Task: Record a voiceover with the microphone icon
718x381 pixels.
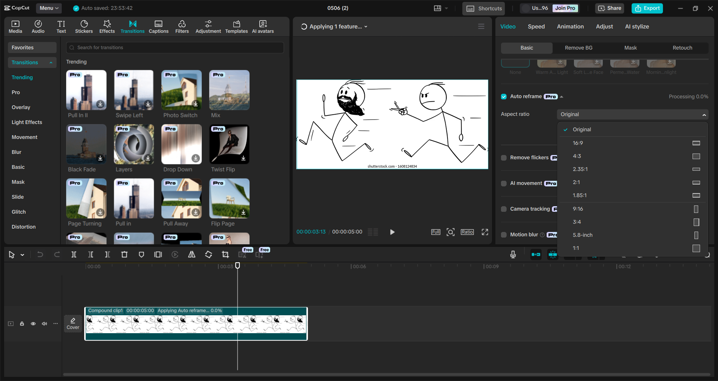Action: [512, 254]
